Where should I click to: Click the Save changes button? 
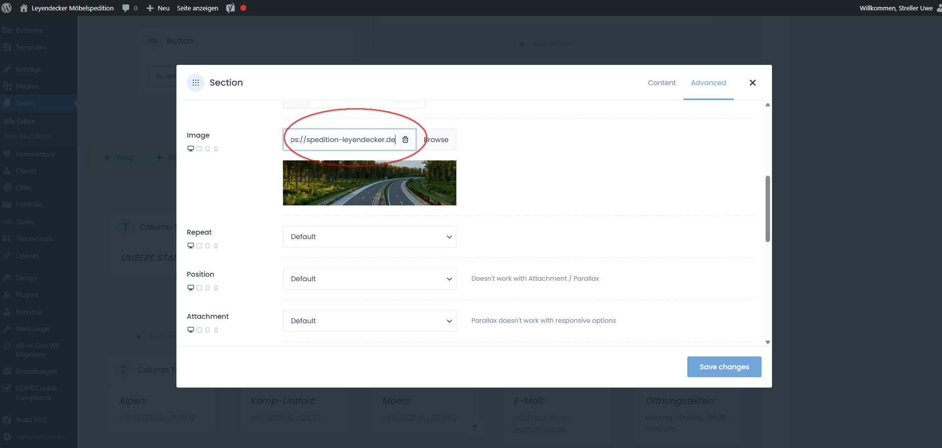724,367
